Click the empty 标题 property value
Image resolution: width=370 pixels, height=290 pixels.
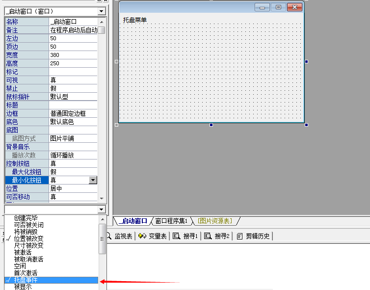73,105
